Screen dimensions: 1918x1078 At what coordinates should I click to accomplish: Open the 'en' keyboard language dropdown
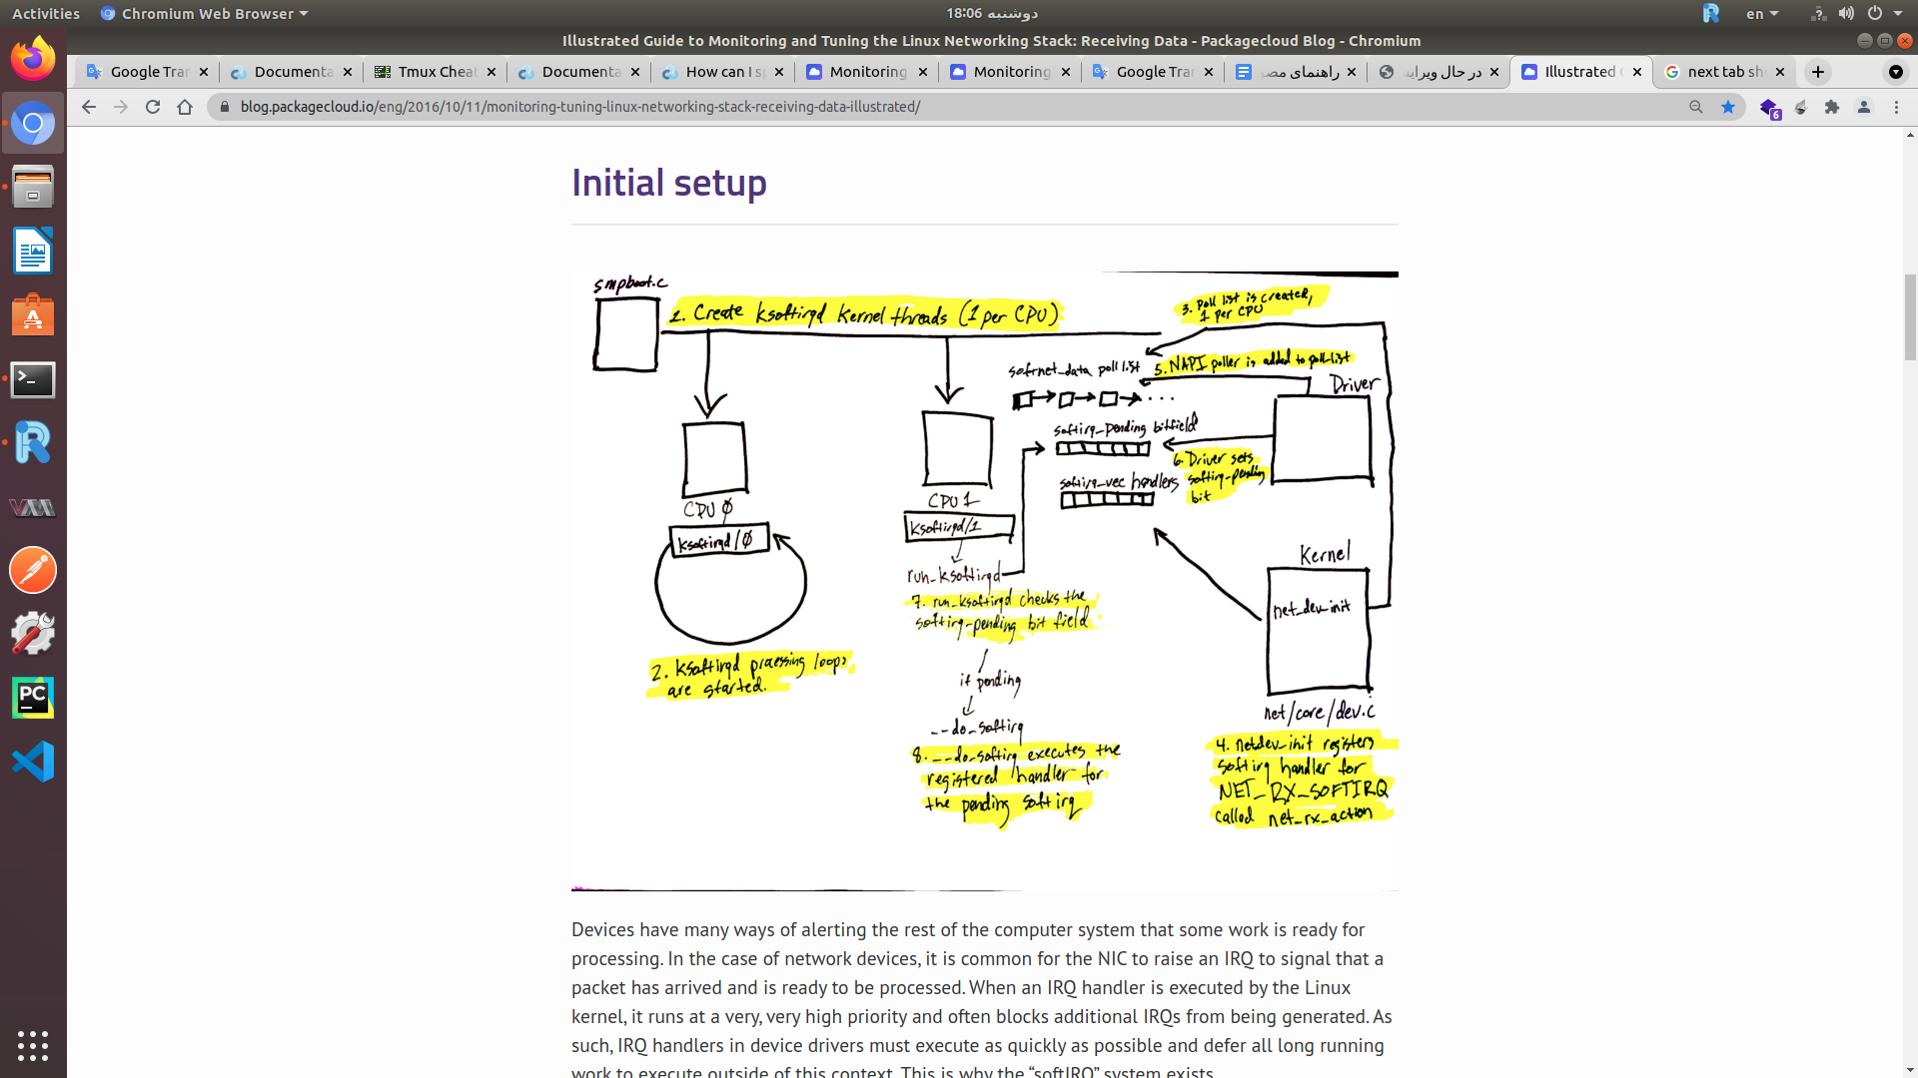click(1762, 14)
